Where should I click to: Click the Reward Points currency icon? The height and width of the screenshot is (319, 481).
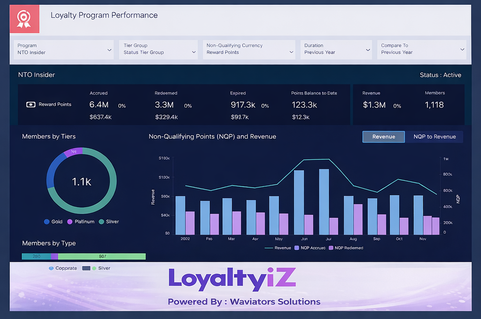point(31,104)
